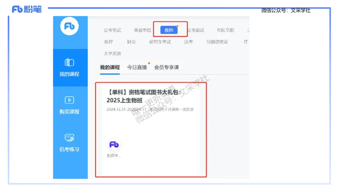The image size is (337, 190).
Task: Open the 我的课程 book icon
Action: [x=69, y=62]
